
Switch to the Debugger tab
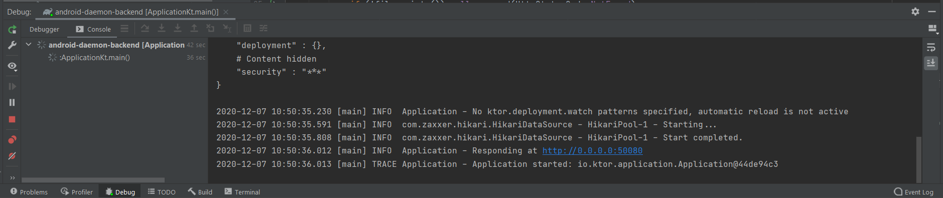[x=44, y=29]
